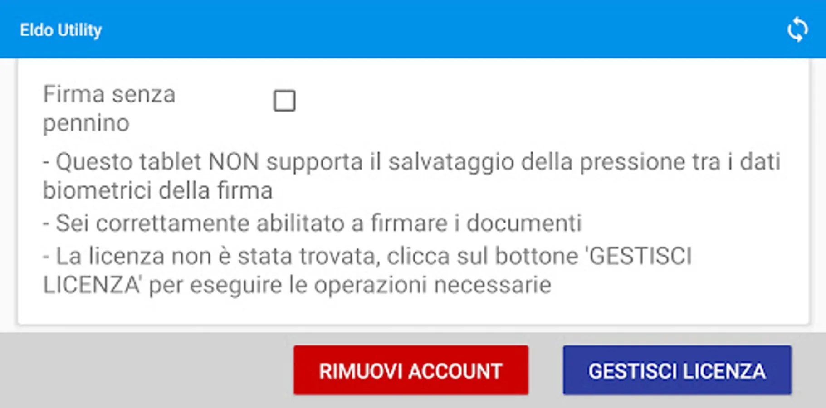
Task: Click the word 'documenti' in status line
Action: pos(524,223)
